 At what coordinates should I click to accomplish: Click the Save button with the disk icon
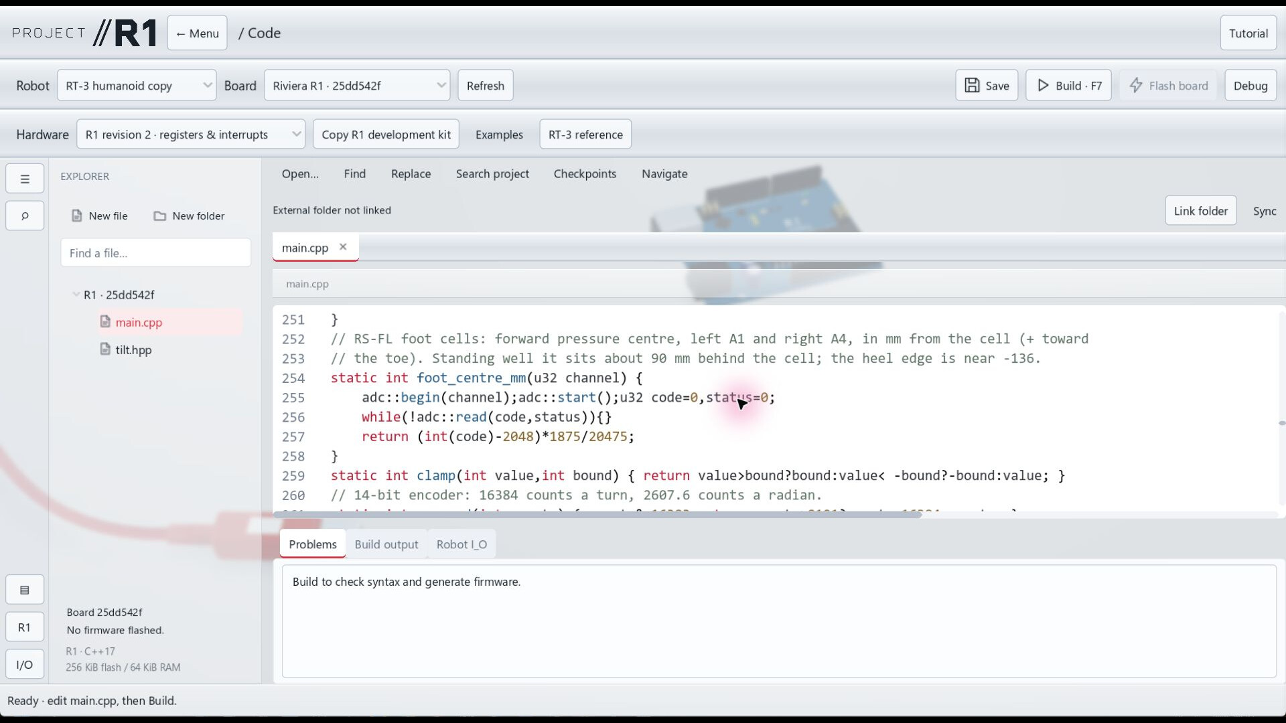point(987,86)
